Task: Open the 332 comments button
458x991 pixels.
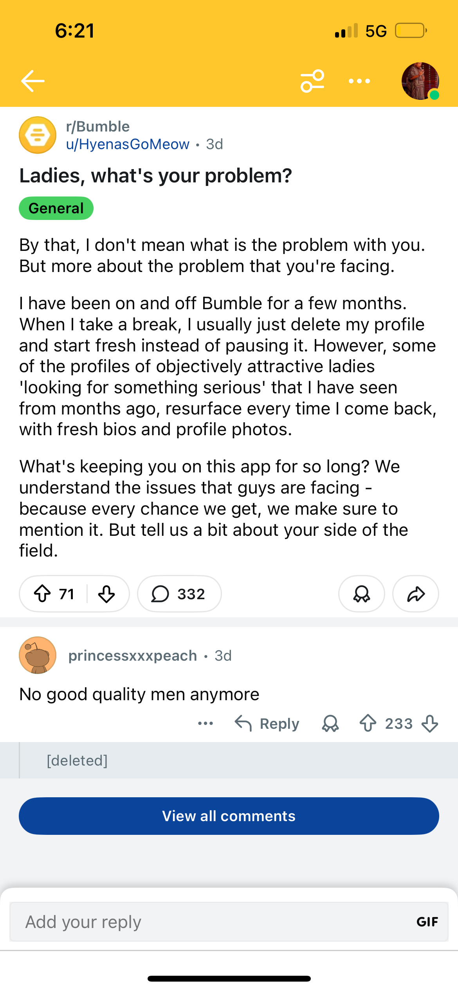Action: pos(179,594)
